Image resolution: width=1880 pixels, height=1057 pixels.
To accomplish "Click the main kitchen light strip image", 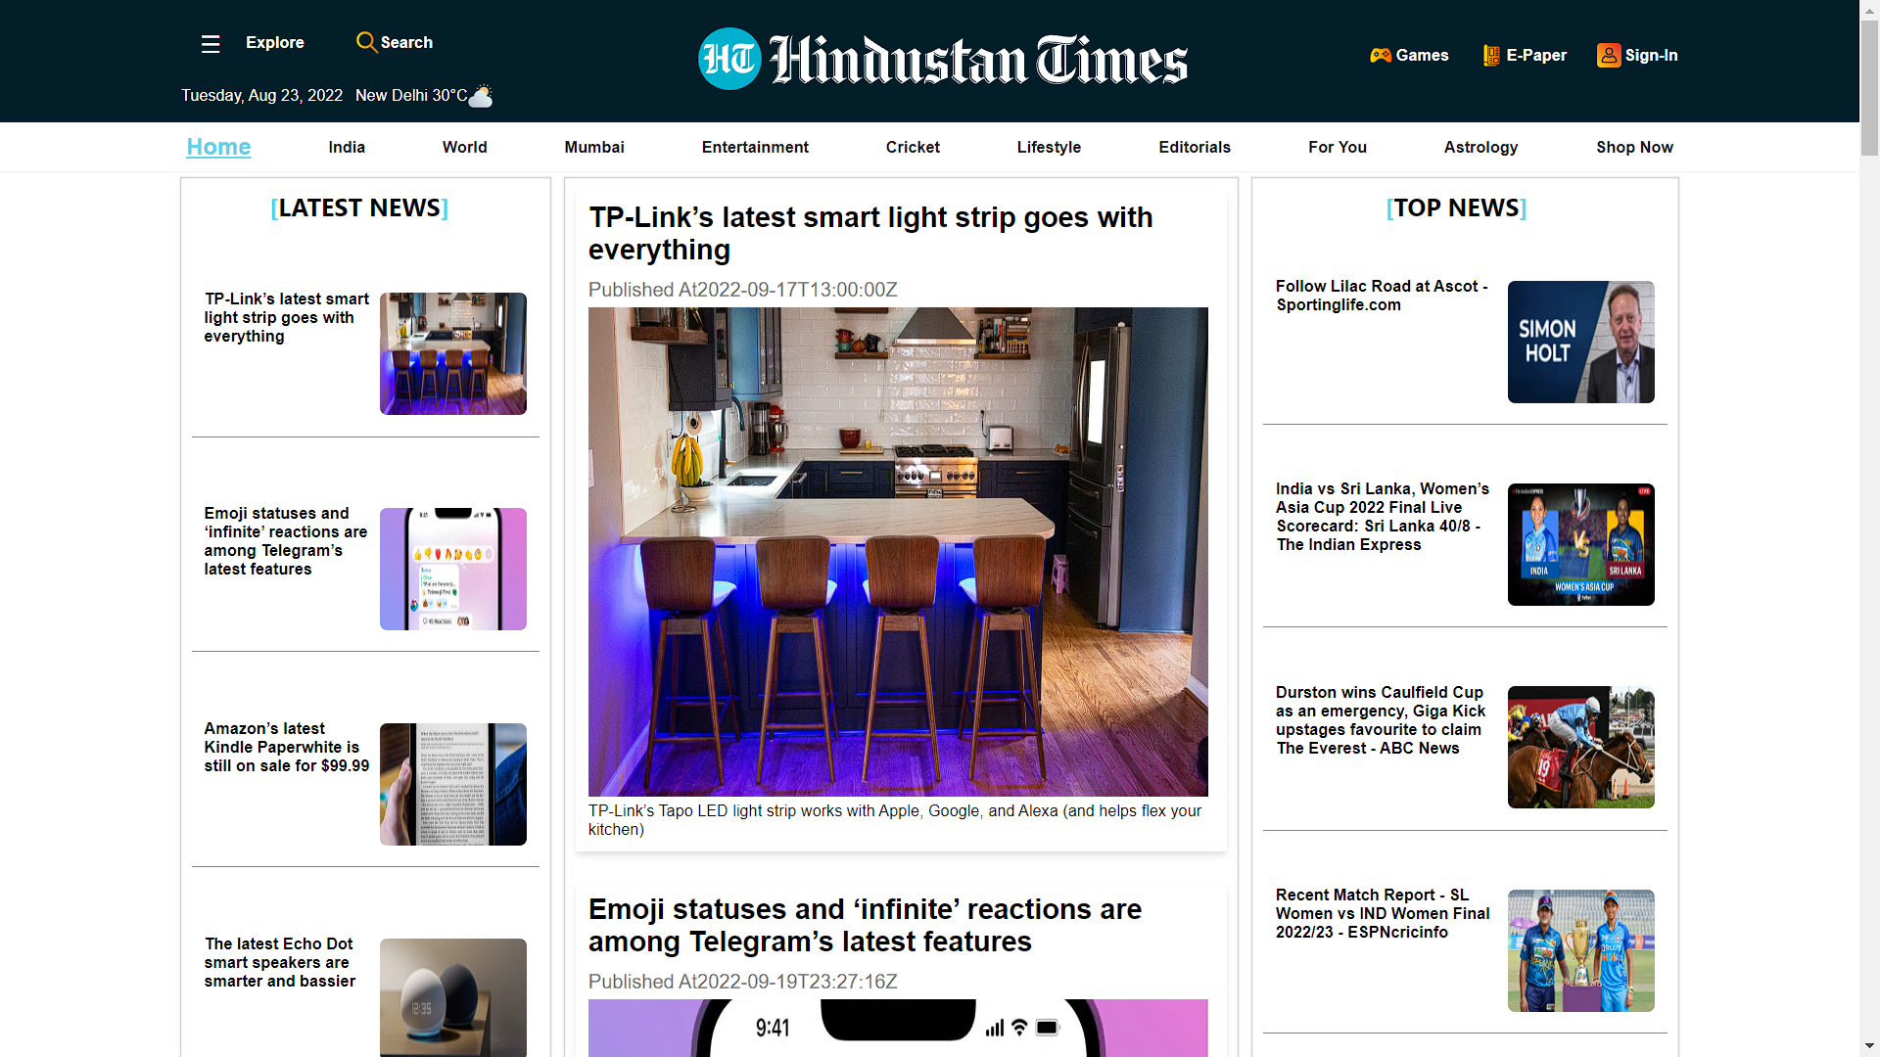I will point(897,552).
